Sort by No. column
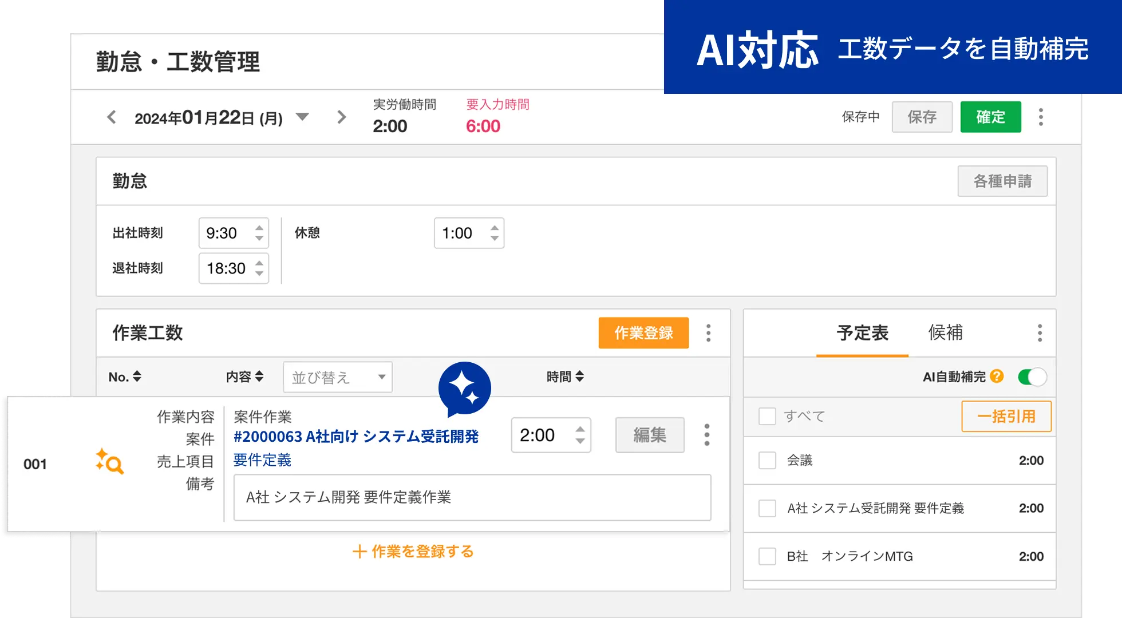This screenshot has width=1122, height=618. [x=125, y=377]
